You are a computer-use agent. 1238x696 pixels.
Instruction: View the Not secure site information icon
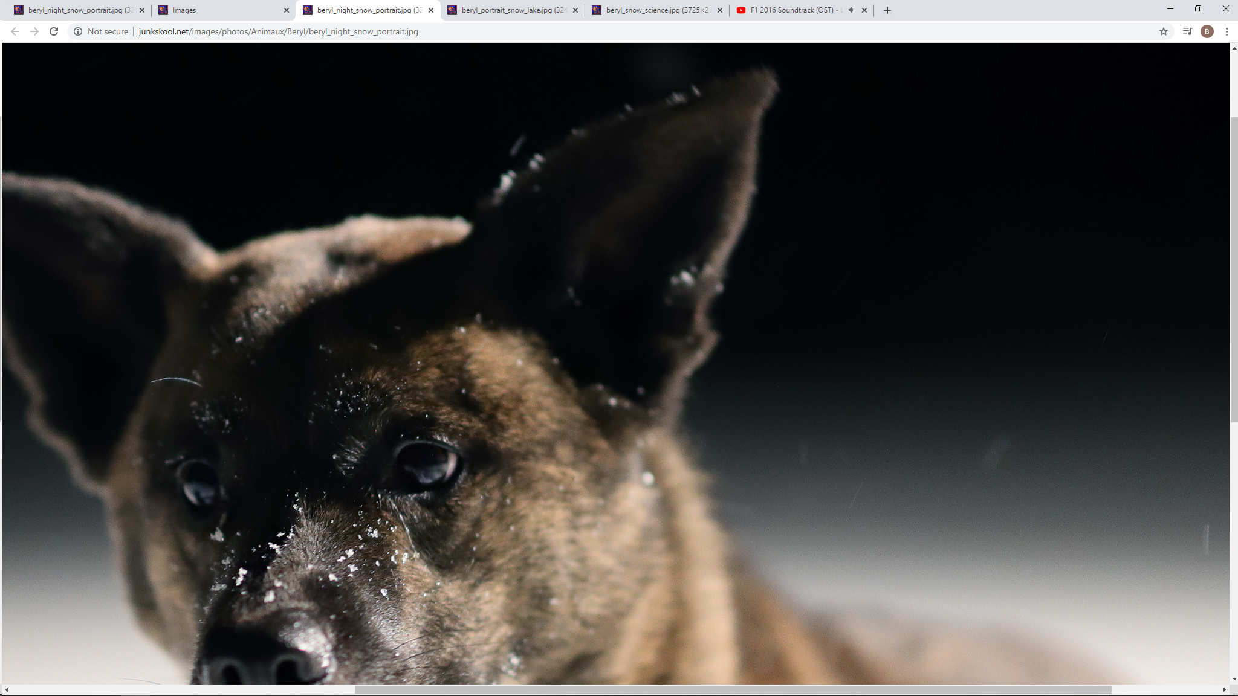pyautogui.click(x=78, y=31)
